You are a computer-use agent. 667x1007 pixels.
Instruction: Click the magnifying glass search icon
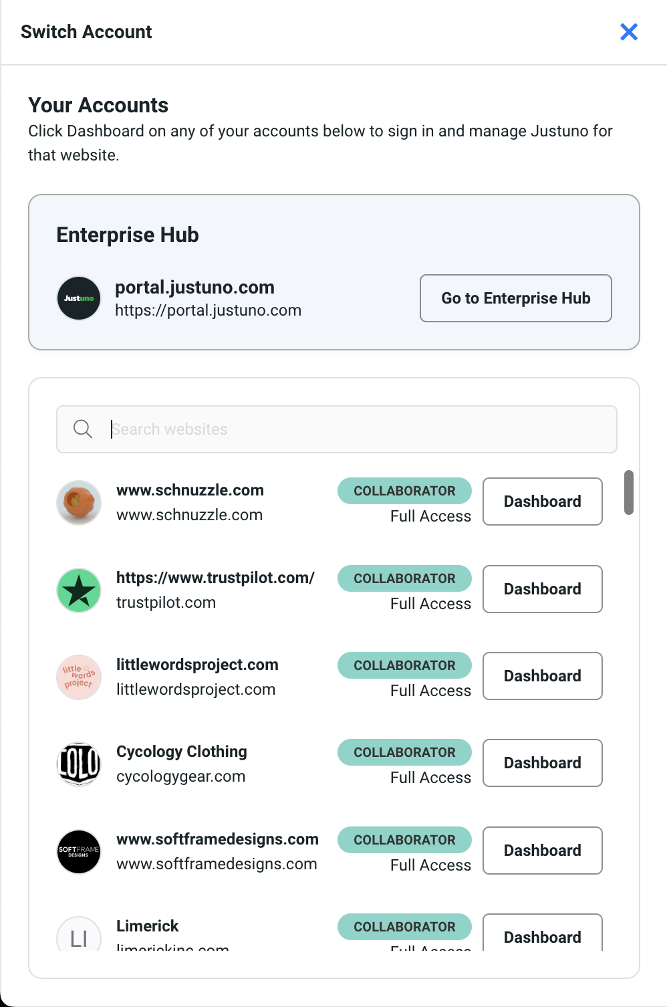click(83, 429)
